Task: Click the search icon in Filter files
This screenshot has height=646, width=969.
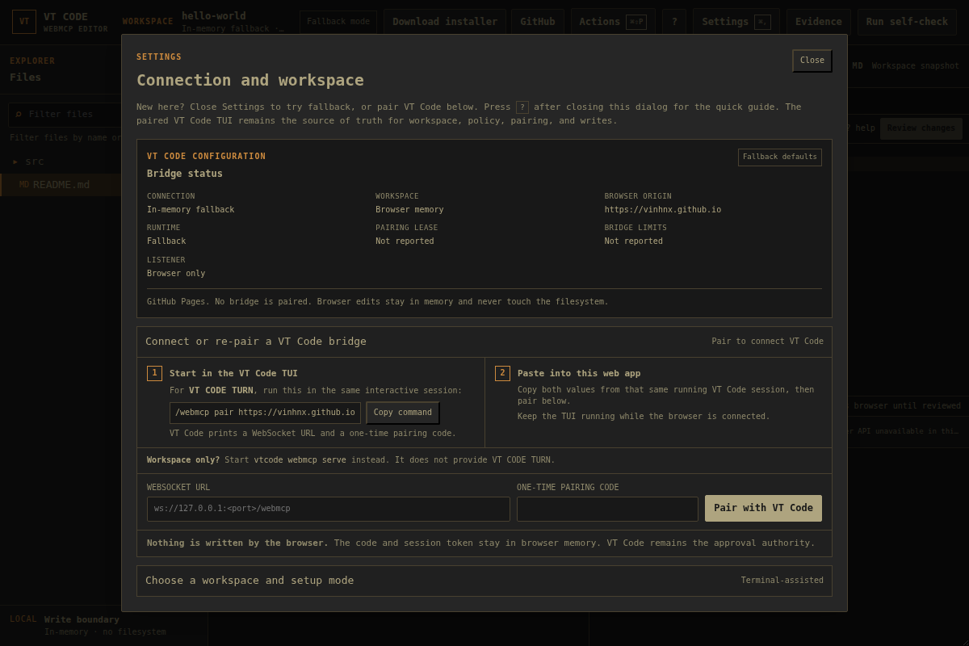Action: point(19,115)
